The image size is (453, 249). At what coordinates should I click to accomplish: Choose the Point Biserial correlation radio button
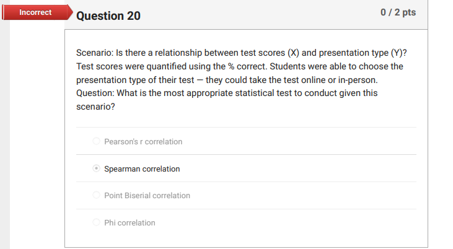point(96,195)
